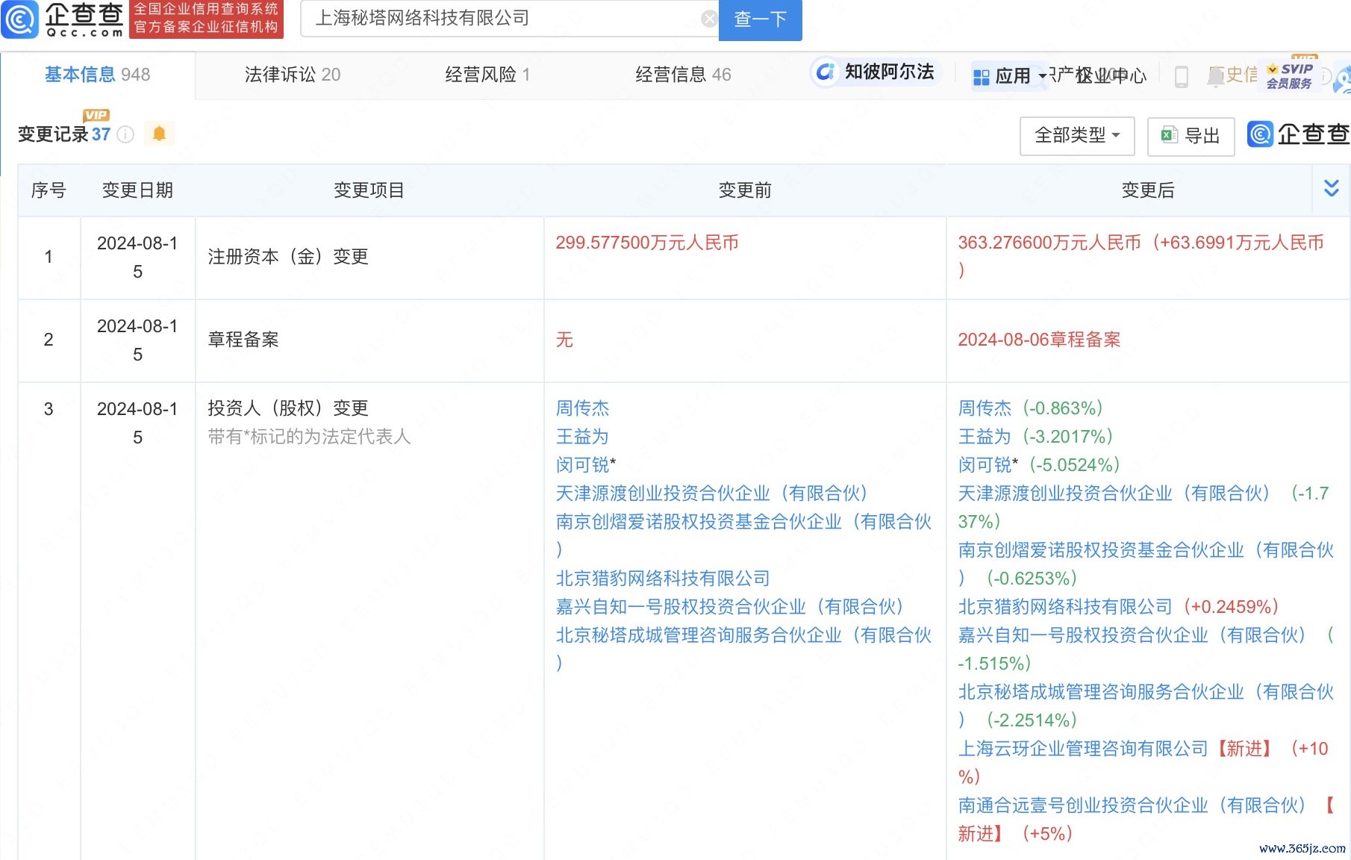Expand the 应用 dropdown menu

click(1009, 76)
